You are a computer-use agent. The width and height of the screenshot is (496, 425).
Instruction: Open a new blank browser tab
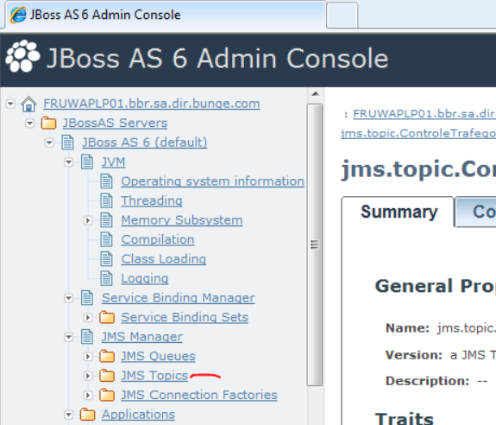(342, 16)
